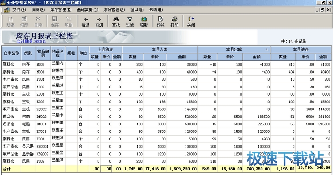Select the Z001 主板 row
Screen dimensions: 333x175
[x=166, y=94]
